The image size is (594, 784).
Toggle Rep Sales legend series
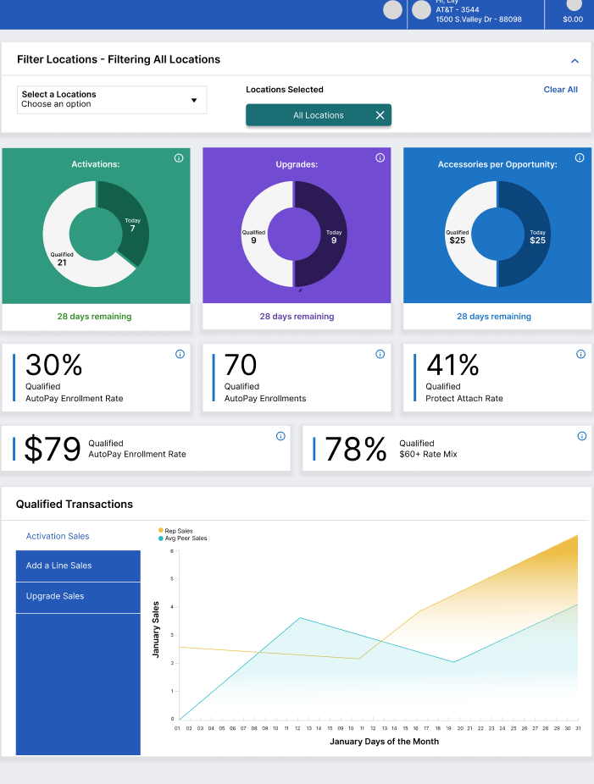[178, 531]
